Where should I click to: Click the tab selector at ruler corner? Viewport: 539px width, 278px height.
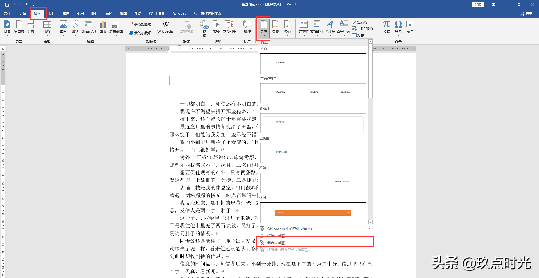3,49
